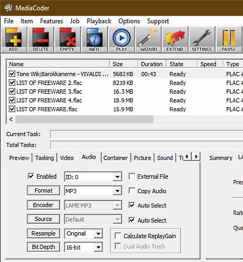
Task: Sort list by State column header
Action: pos(182,64)
